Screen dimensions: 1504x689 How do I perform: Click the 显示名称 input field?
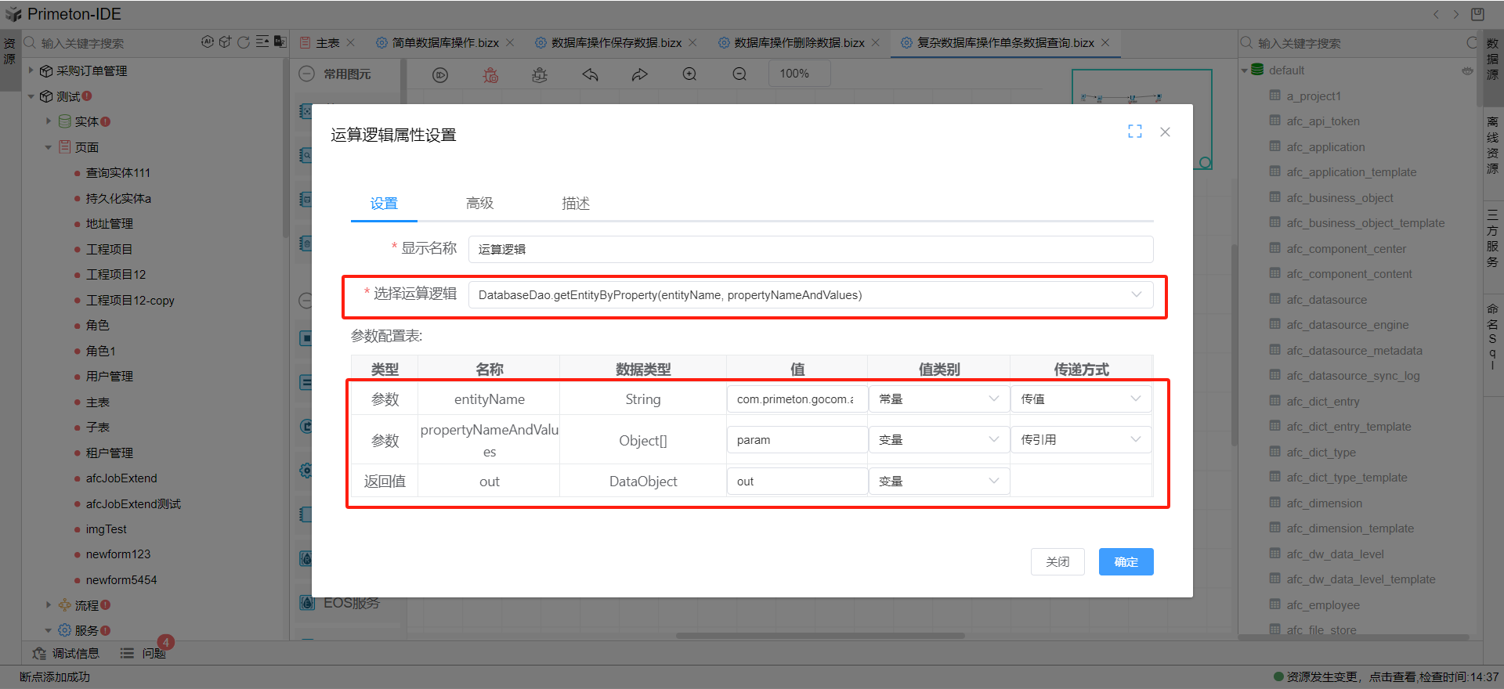(x=810, y=250)
